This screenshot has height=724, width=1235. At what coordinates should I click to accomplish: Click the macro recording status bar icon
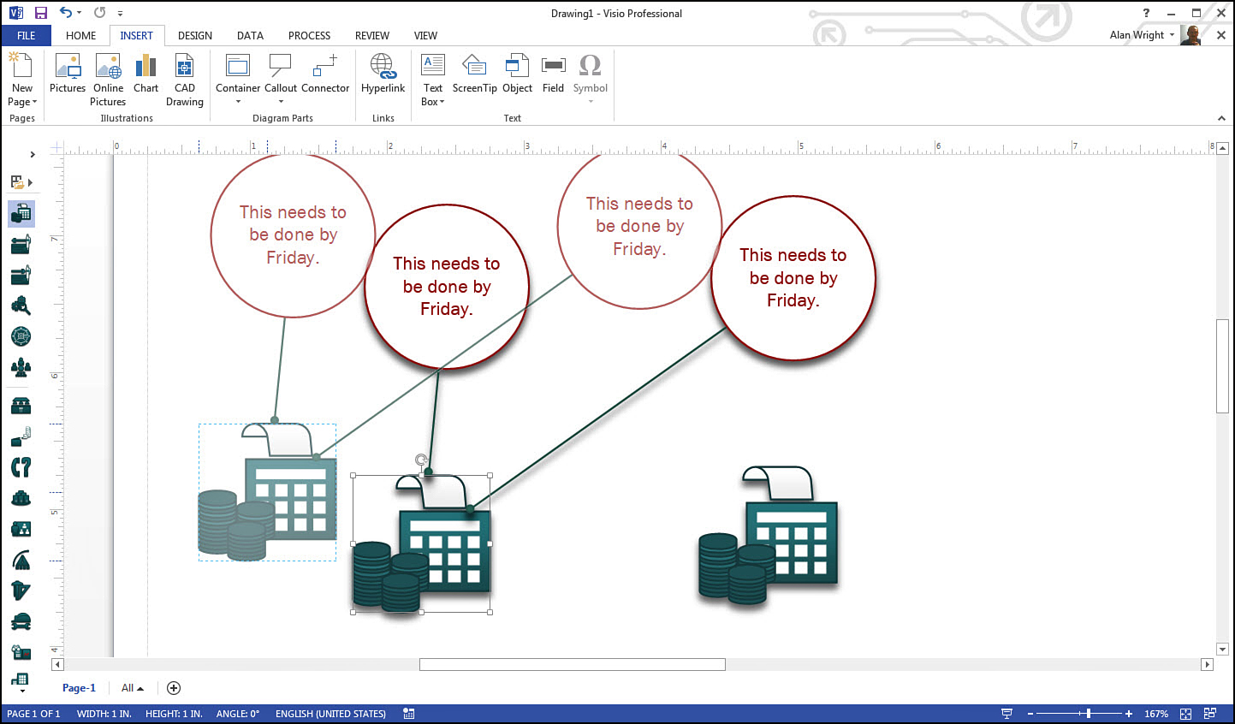[x=409, y=714]
